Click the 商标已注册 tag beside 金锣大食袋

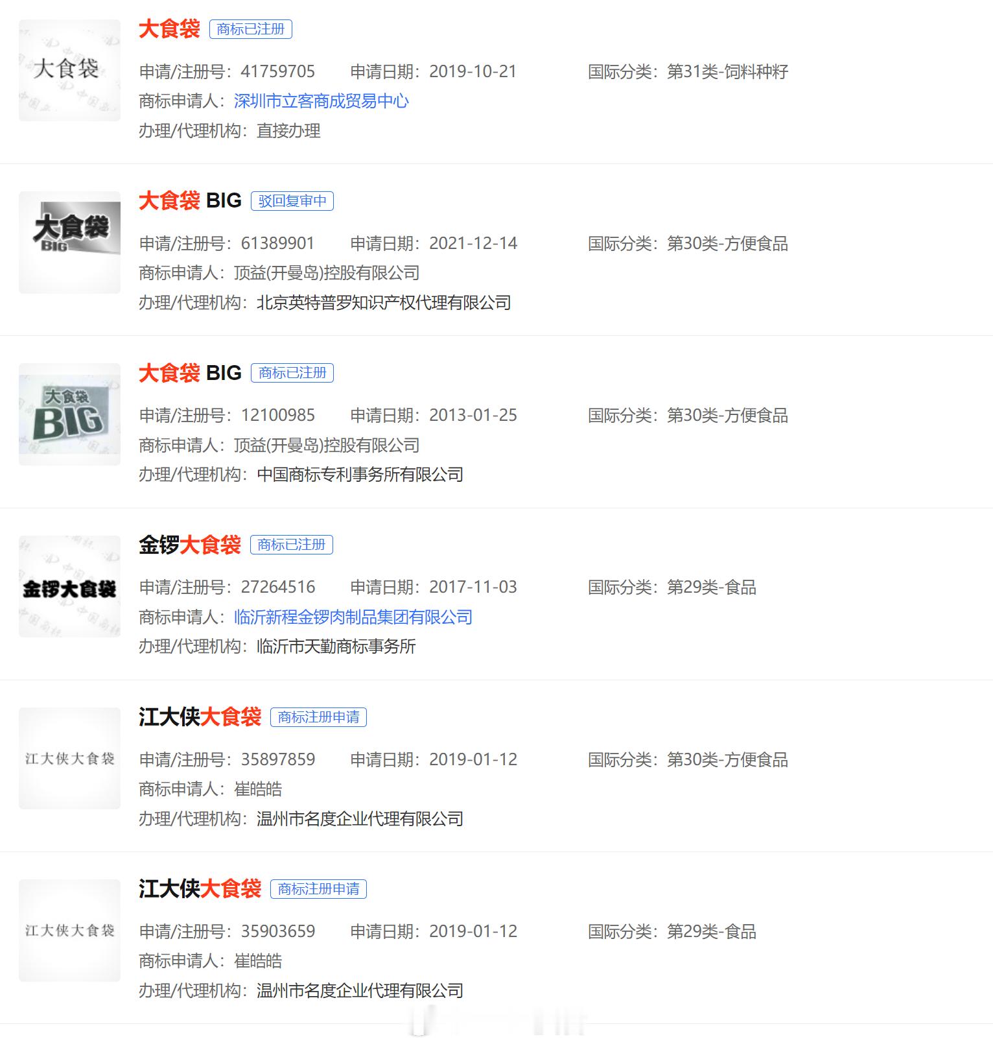(292, 545)
